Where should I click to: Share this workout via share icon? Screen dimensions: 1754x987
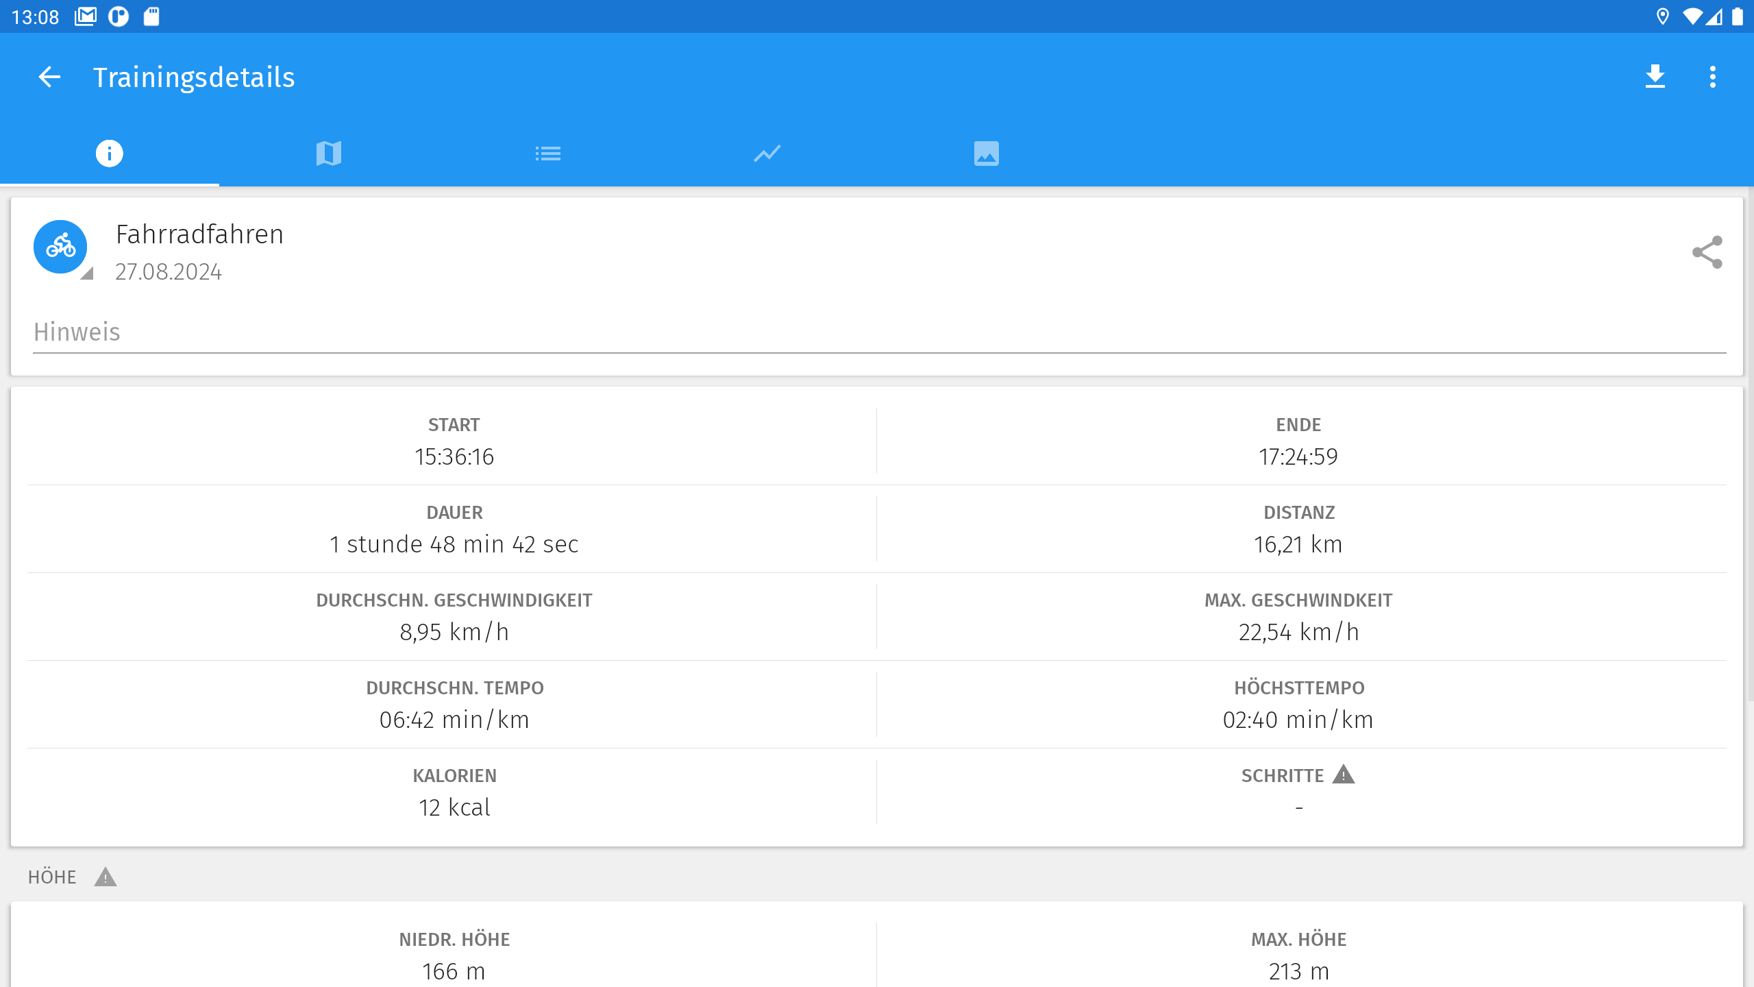(x=1707, y=252)
